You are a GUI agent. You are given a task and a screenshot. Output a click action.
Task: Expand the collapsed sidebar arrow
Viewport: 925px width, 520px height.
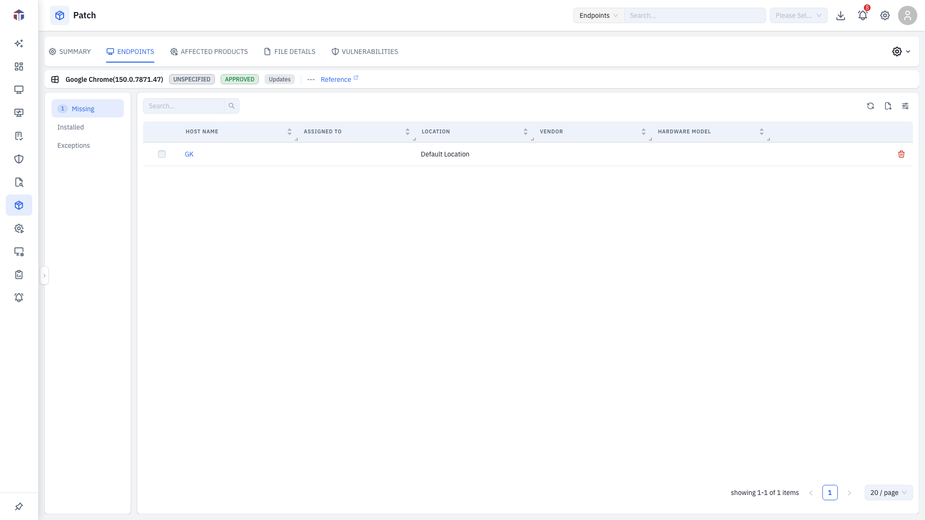click(44, 275)
